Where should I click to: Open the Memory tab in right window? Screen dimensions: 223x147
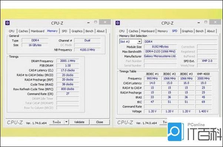click(163, 31)
